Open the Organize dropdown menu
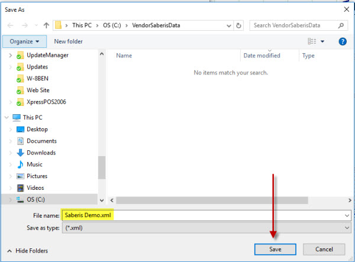 (24, 41)
